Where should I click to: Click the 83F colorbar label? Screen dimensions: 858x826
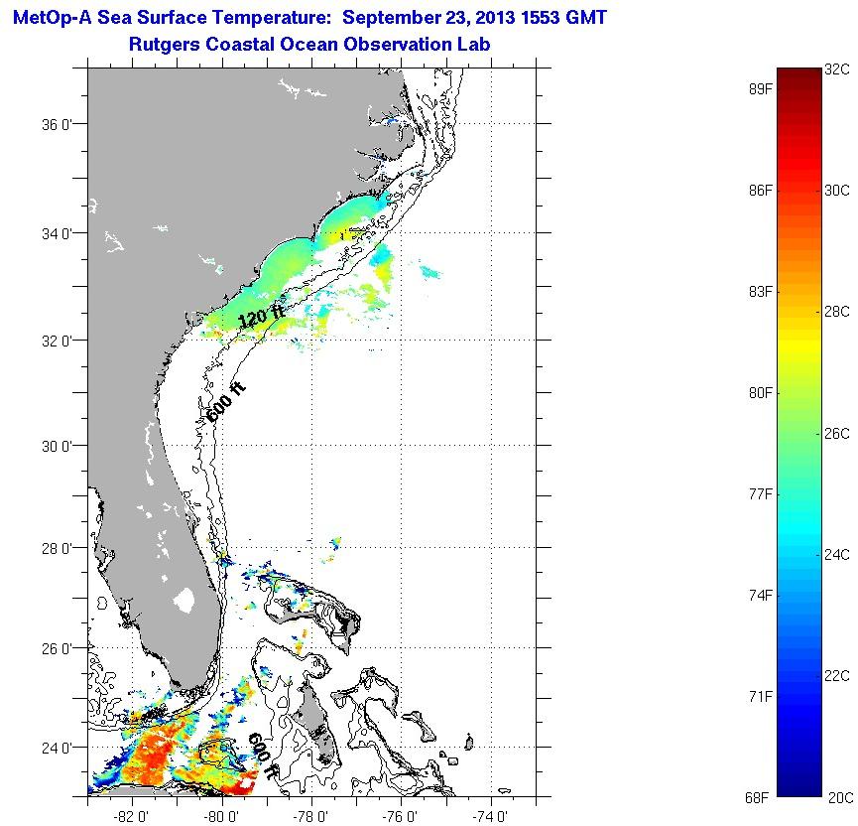pos(761,292)
